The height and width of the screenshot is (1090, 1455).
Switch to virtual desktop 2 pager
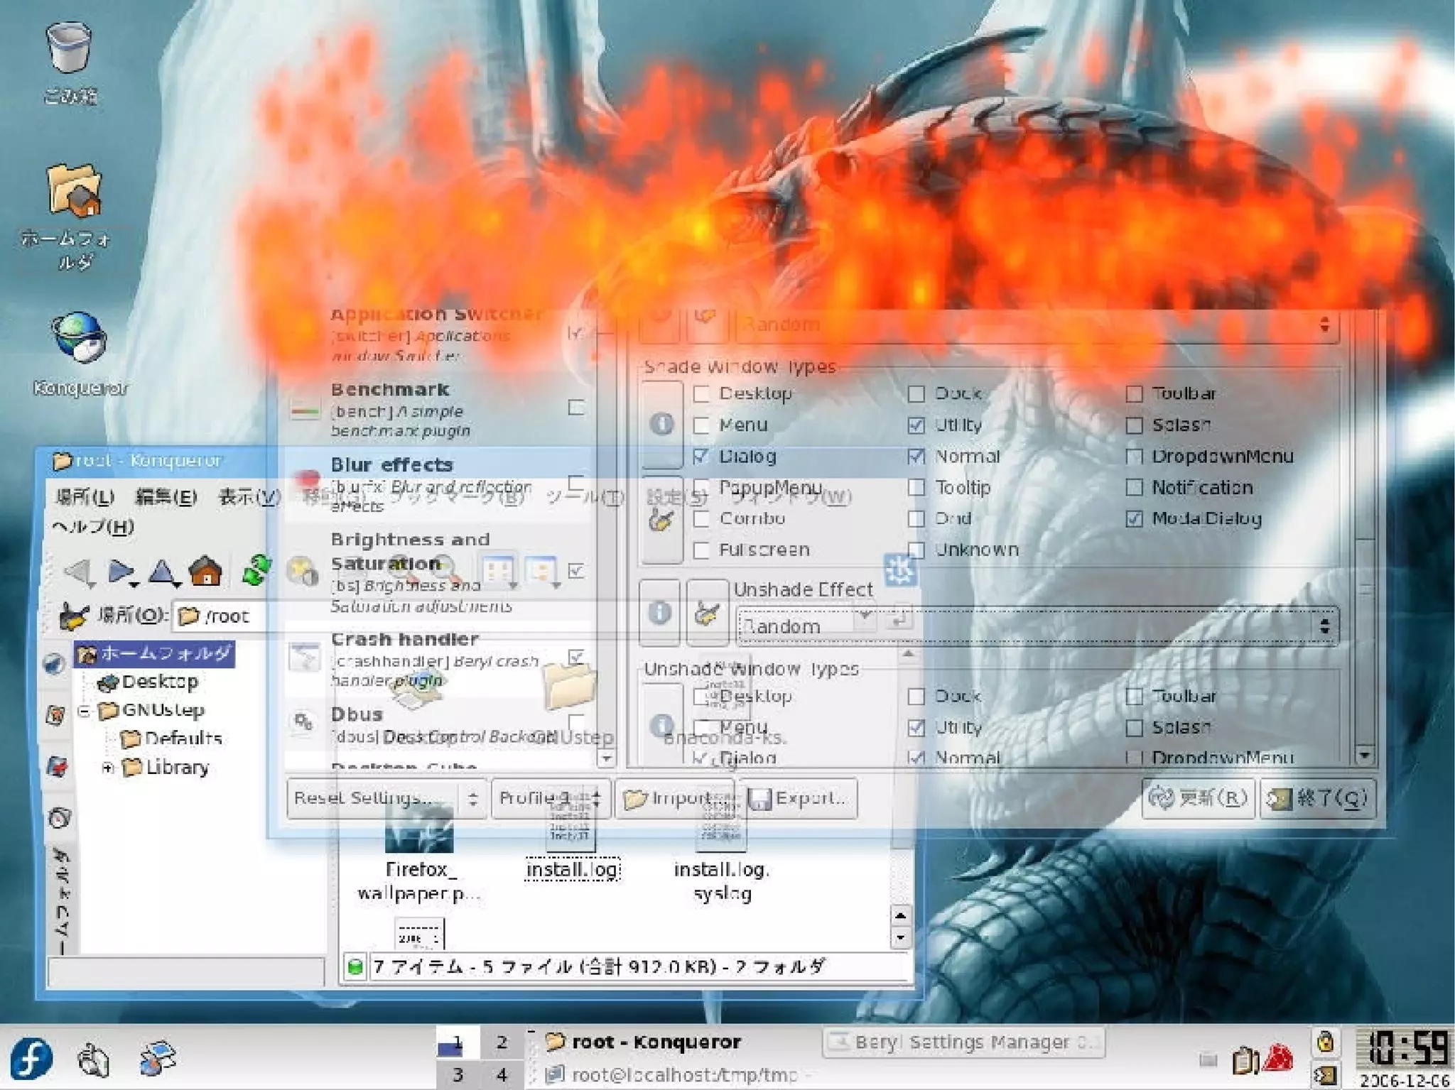[x=502, y=1042]
